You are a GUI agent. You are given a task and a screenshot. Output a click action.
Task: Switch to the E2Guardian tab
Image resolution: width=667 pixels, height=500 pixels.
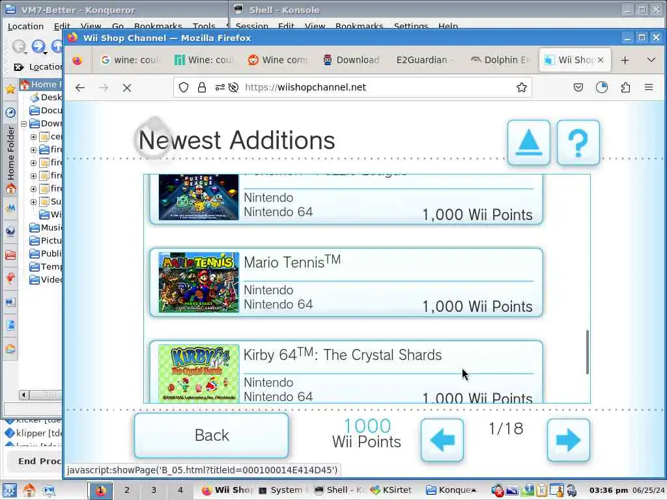[425, 60]
